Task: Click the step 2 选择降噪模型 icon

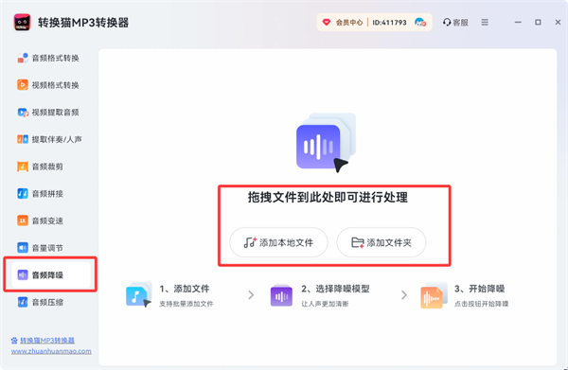Action: click(281, 295)
